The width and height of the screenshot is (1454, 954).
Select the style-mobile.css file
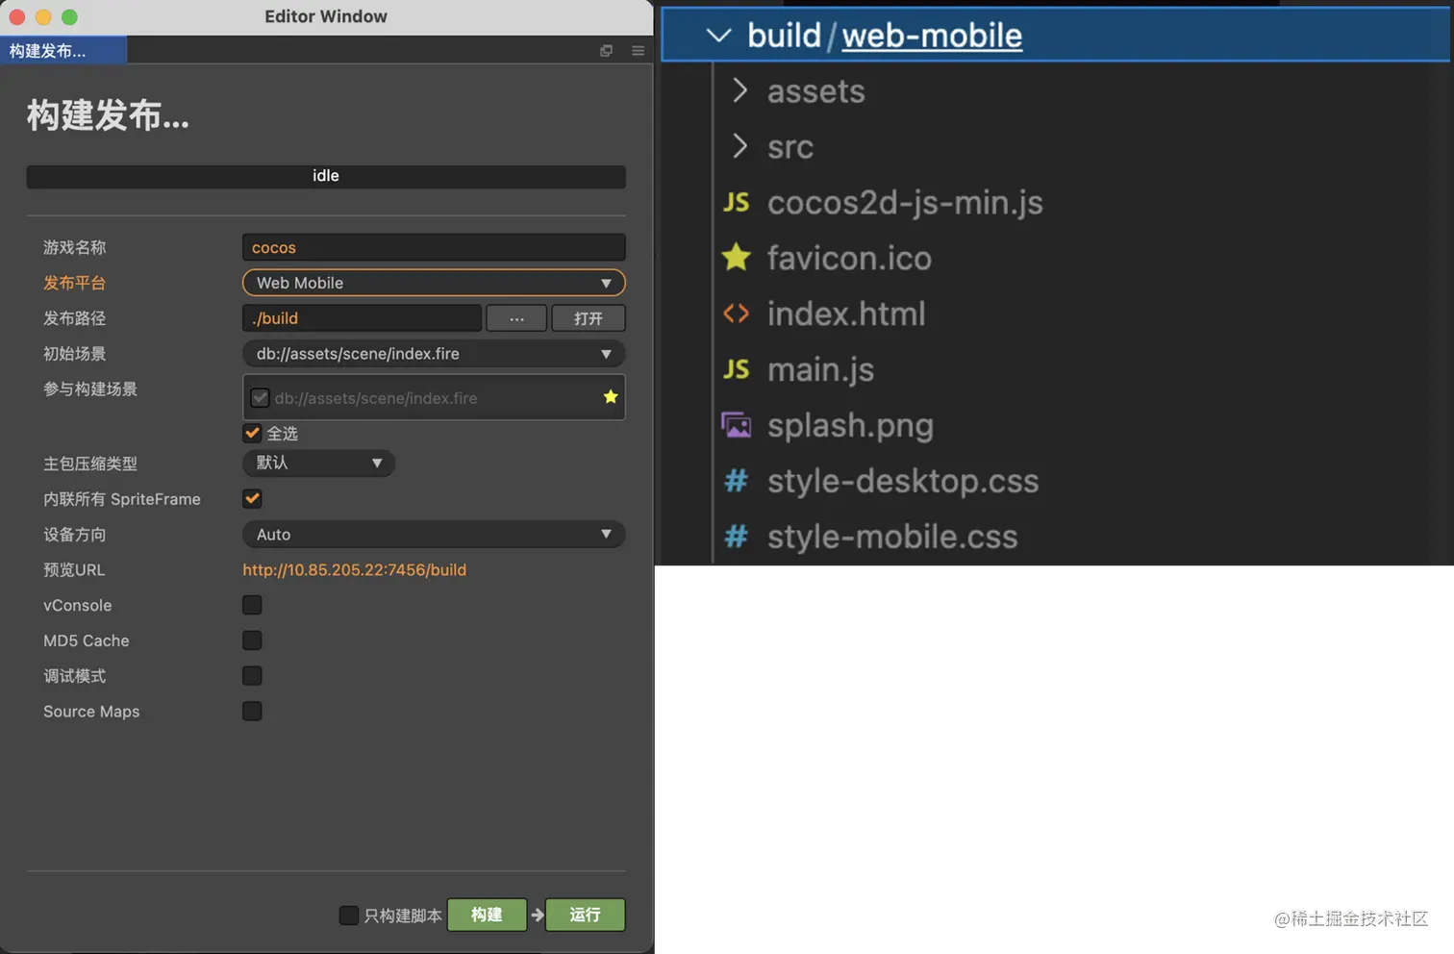[x=891, y=537]
